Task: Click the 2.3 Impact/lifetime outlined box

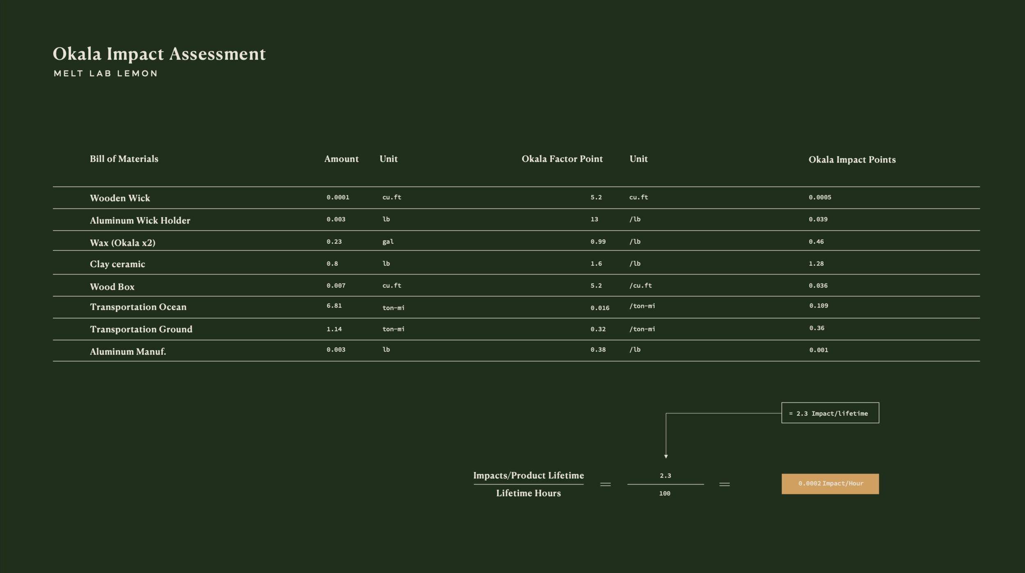Action: click(830, 413)
